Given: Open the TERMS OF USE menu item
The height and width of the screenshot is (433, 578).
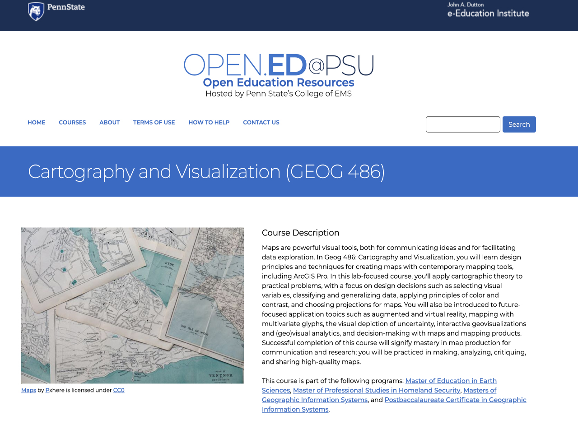Looking at the screenshot, I should [x=154, y=122].
